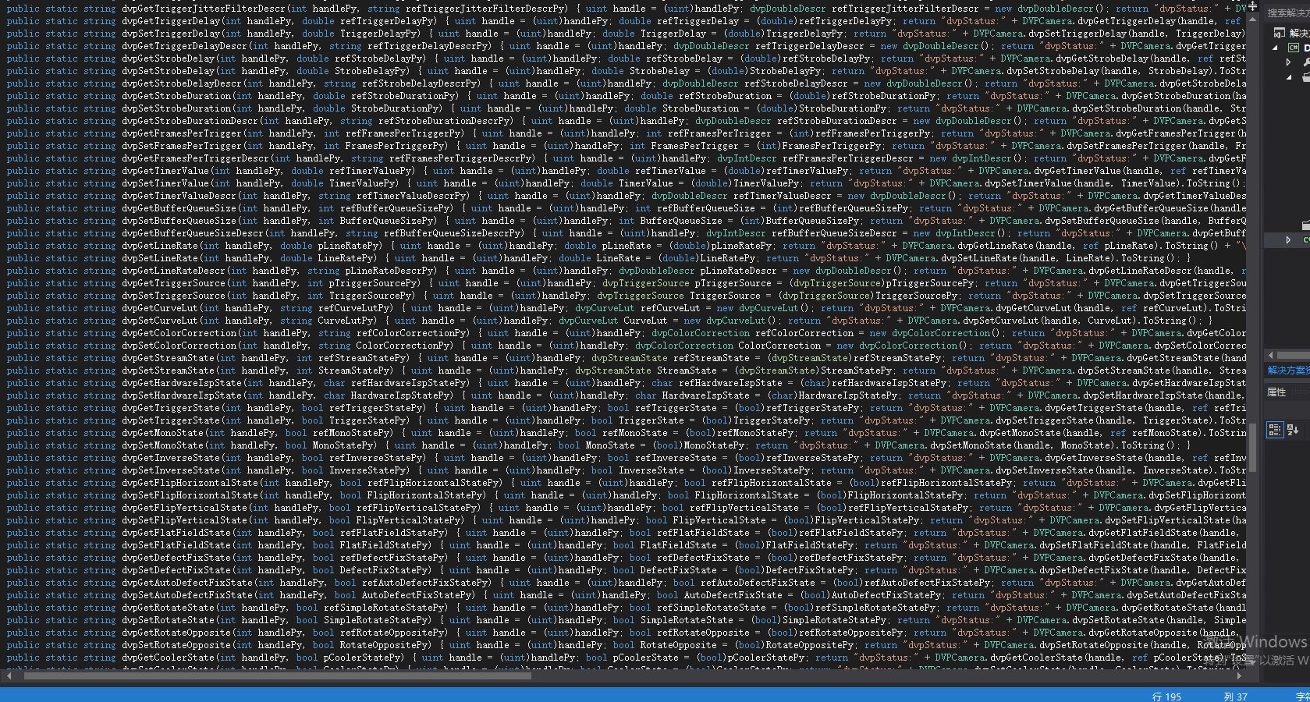Sort Properties alphabetically with the A-Z icon
Screen dimensions: 1310x702
pyautogui.click(x=1293, y=430)
